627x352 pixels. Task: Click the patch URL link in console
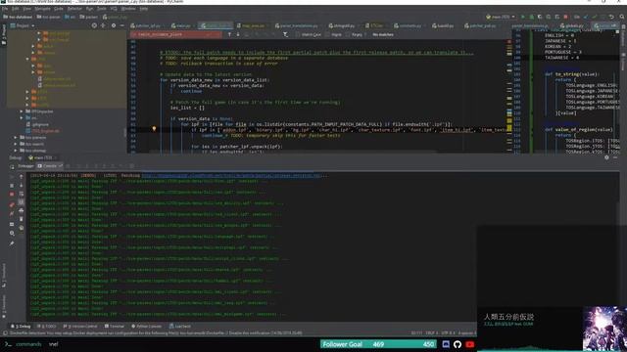coord(231,176)
